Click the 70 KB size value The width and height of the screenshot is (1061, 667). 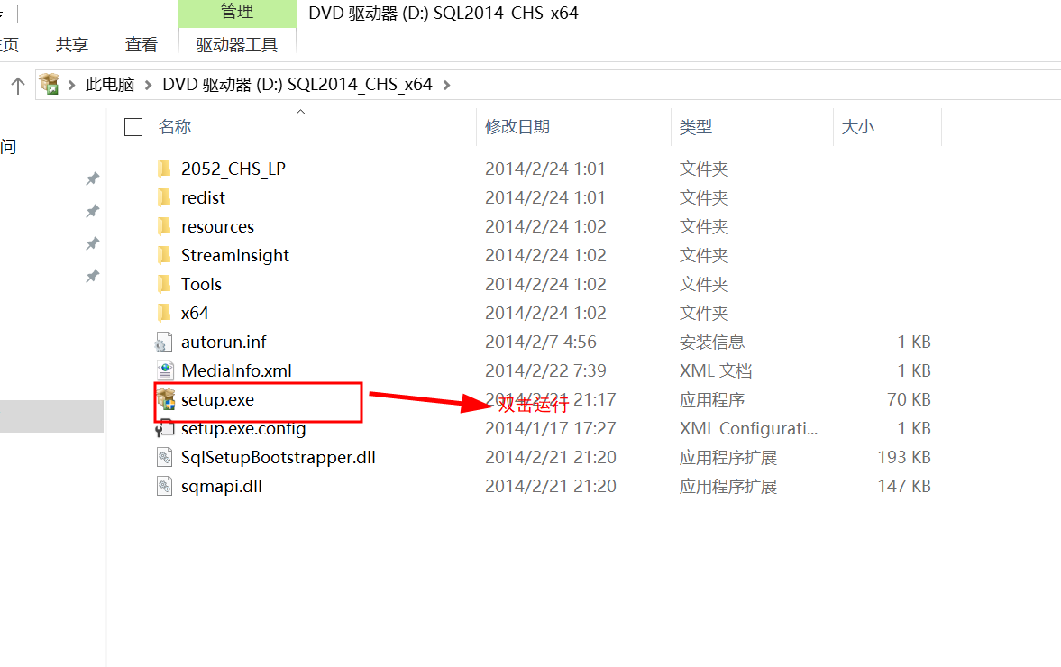click(x=909, y=400)
